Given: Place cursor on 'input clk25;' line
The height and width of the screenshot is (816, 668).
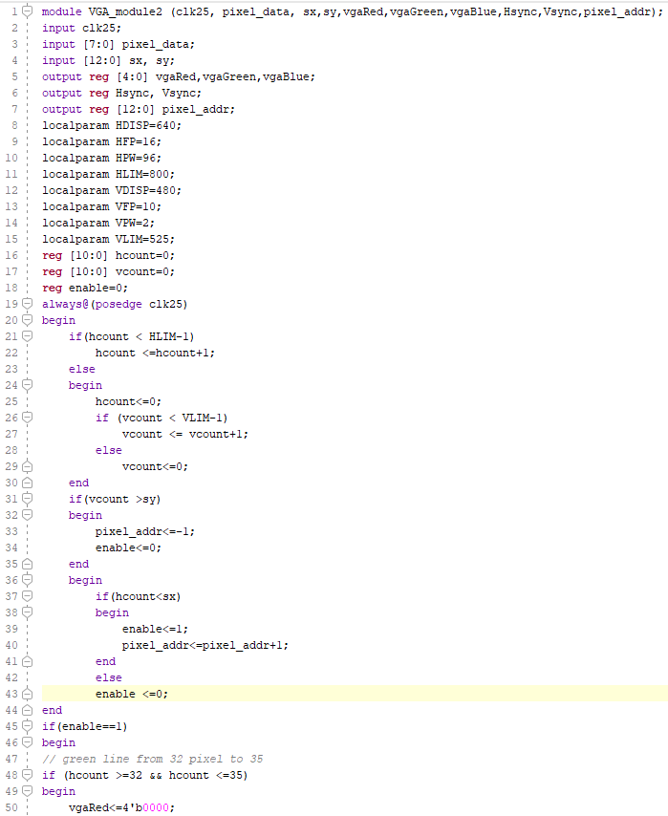Looking at the screenshot, I should (x=81, y=28).
